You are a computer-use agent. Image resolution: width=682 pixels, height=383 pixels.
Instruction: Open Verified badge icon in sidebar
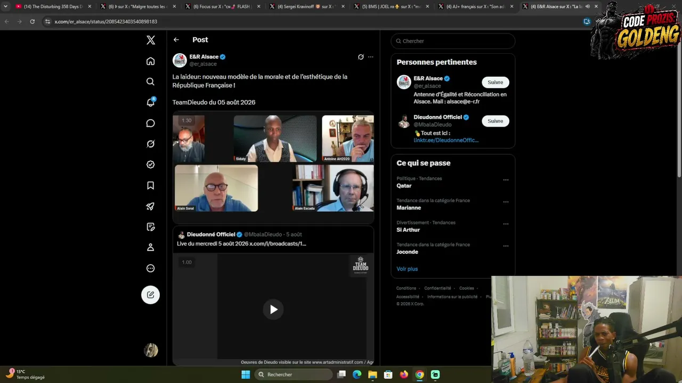coord(151,164)
